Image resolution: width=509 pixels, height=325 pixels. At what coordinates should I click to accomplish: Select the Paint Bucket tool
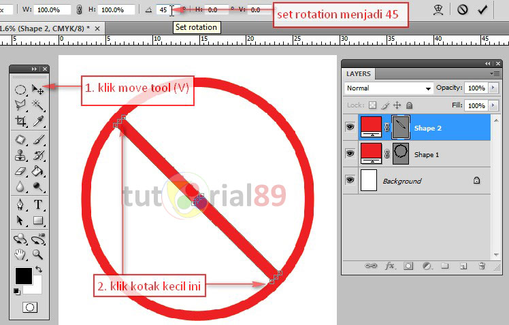(37, 171)
